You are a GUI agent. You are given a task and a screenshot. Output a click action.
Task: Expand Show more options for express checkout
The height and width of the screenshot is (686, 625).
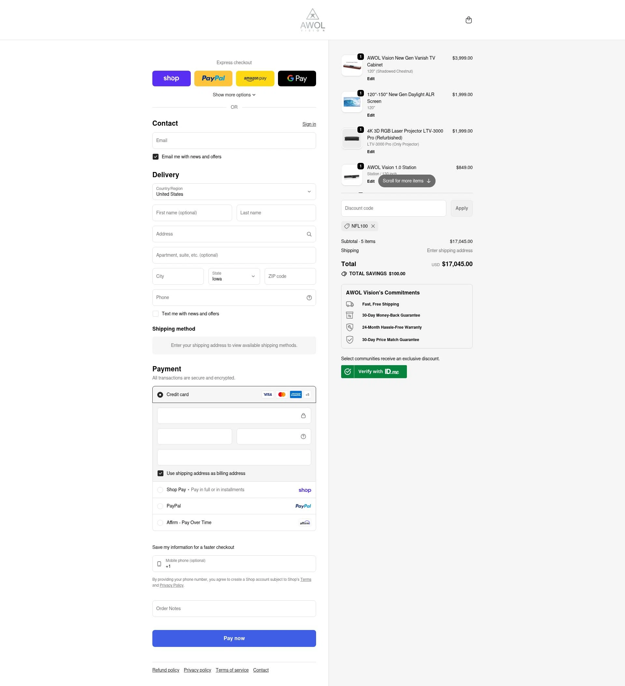[x=234, y=95]
